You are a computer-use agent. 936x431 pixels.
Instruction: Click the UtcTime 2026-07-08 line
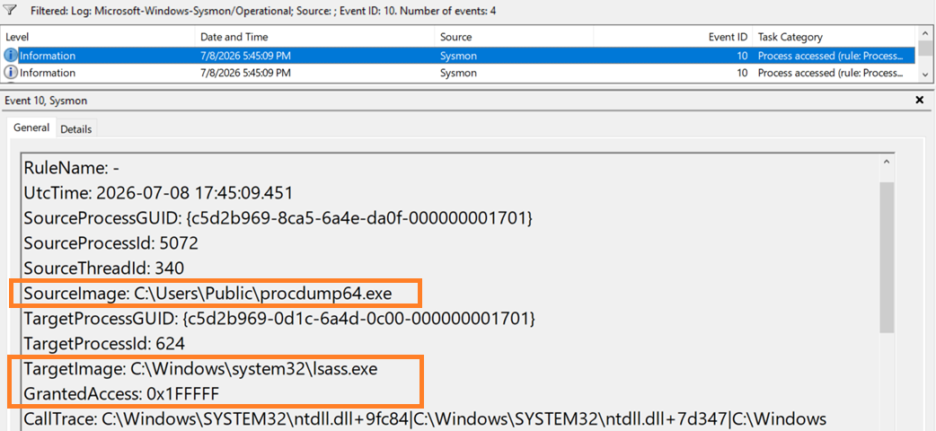pyautogui.click(x=158, y=193)
